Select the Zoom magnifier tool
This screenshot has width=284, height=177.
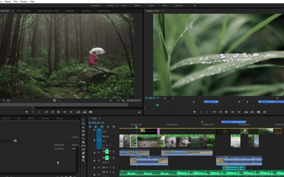(83, 160)
